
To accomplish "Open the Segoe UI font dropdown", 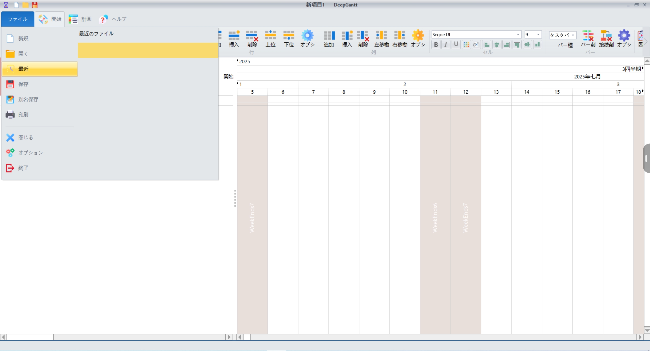I will click(x=518, y=35).
